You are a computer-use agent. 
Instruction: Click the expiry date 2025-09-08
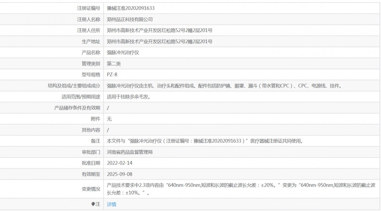119,174
